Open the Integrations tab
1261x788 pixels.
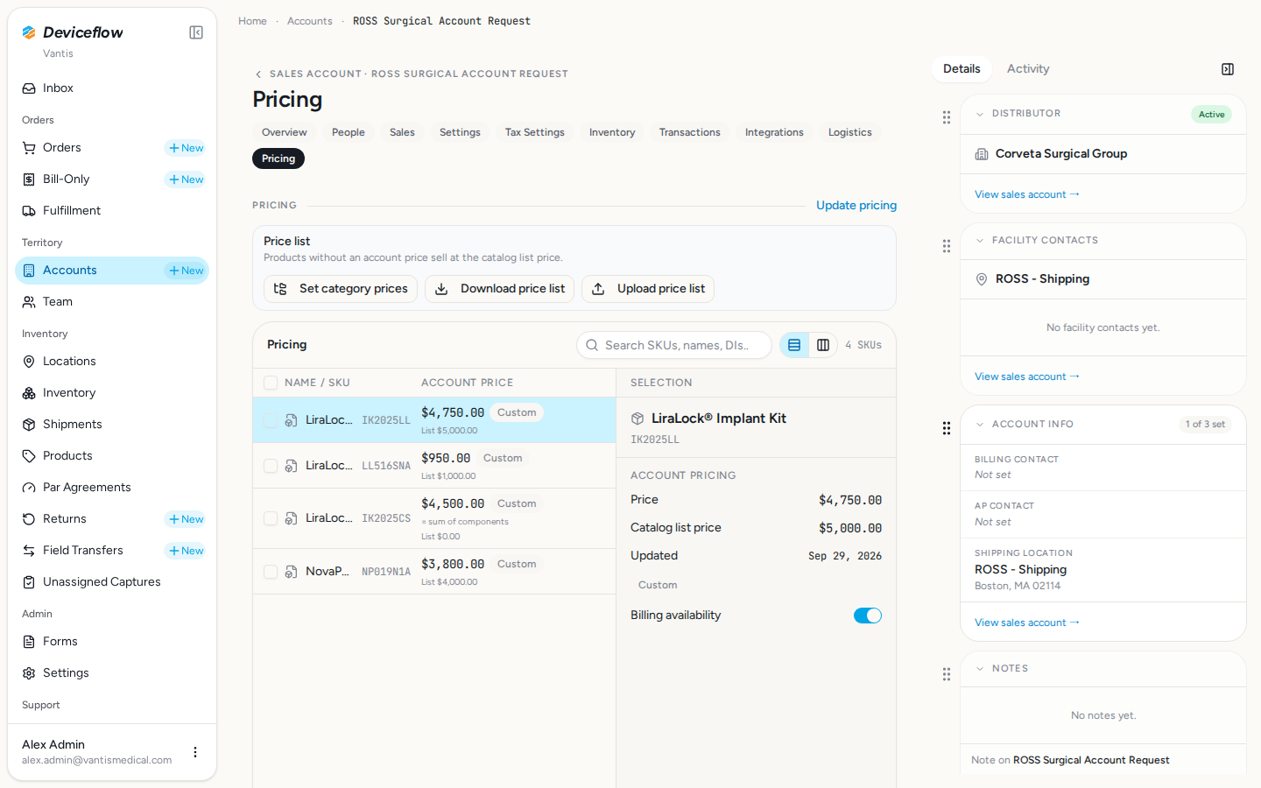click(x=774, y=132)
